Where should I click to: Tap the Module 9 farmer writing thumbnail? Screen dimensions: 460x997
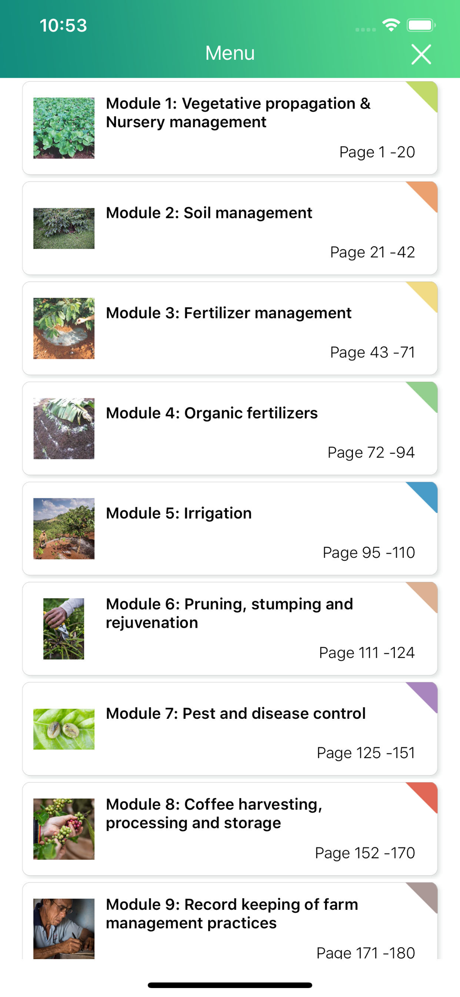(x=64, y=928)
